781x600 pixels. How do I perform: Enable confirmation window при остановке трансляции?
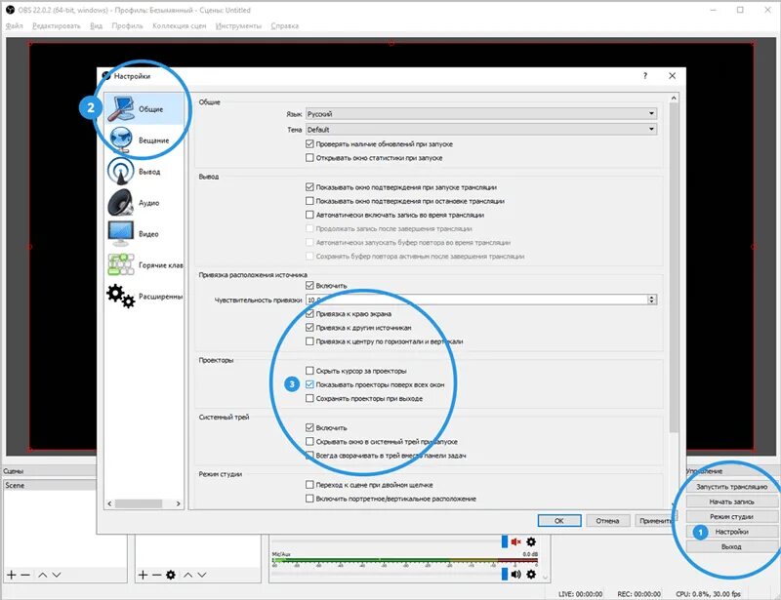click(x=309, y=201)
